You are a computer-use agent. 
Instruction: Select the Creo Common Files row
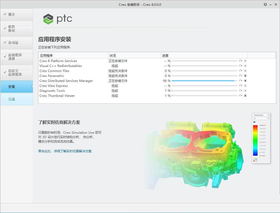[x=157, y=71]
